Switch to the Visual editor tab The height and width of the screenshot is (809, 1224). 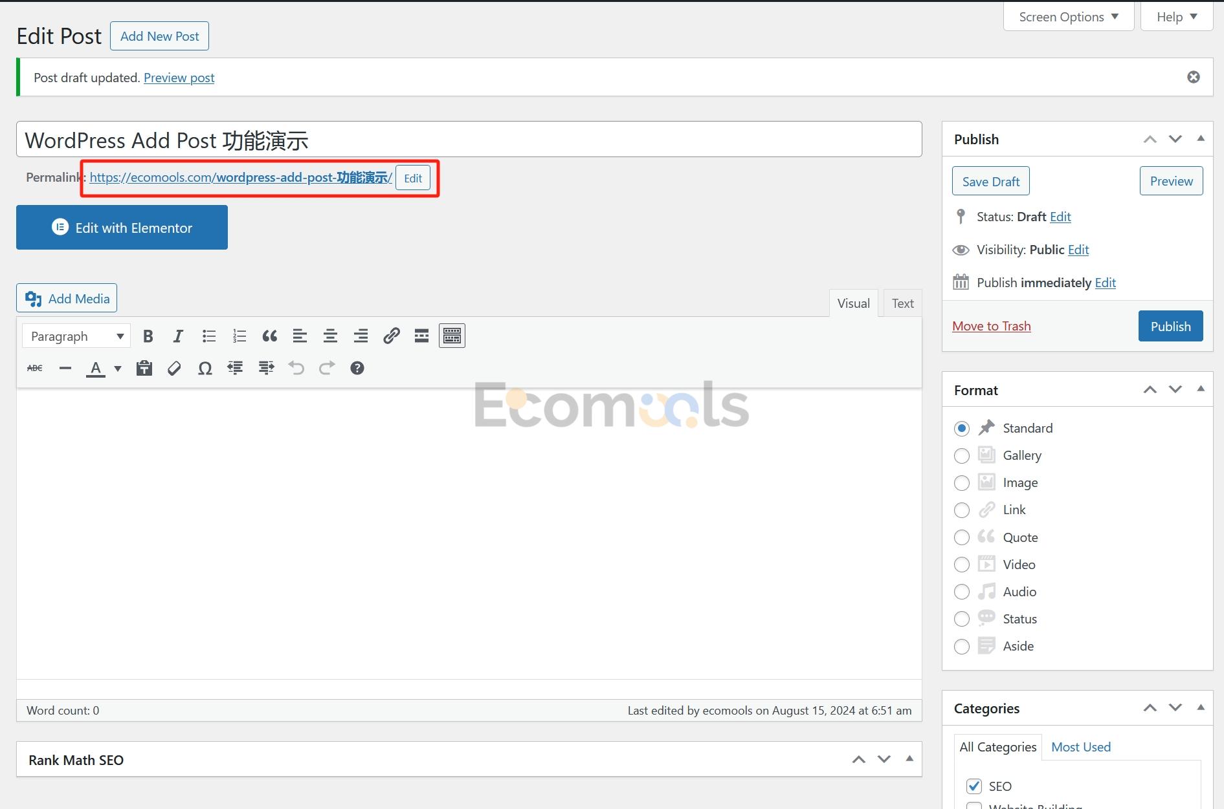pyautogui.click(x=853, y=303)
